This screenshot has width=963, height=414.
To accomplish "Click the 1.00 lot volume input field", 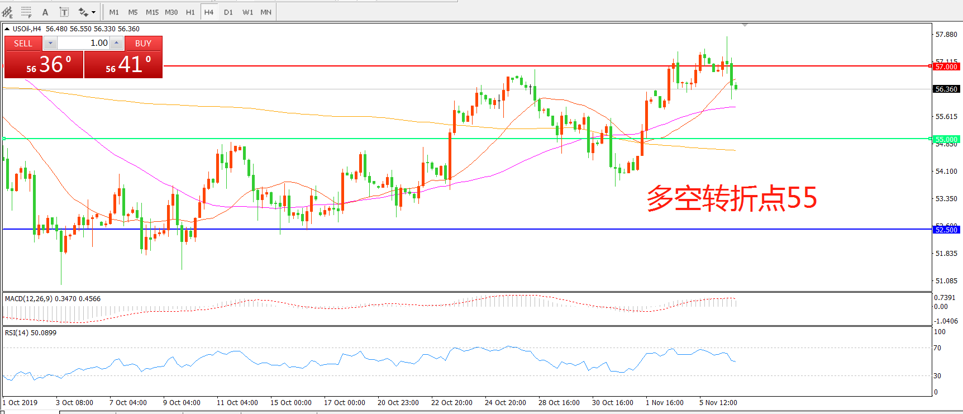I will 84,43.
